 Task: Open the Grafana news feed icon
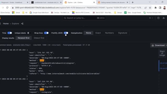(x=164, y=18)
